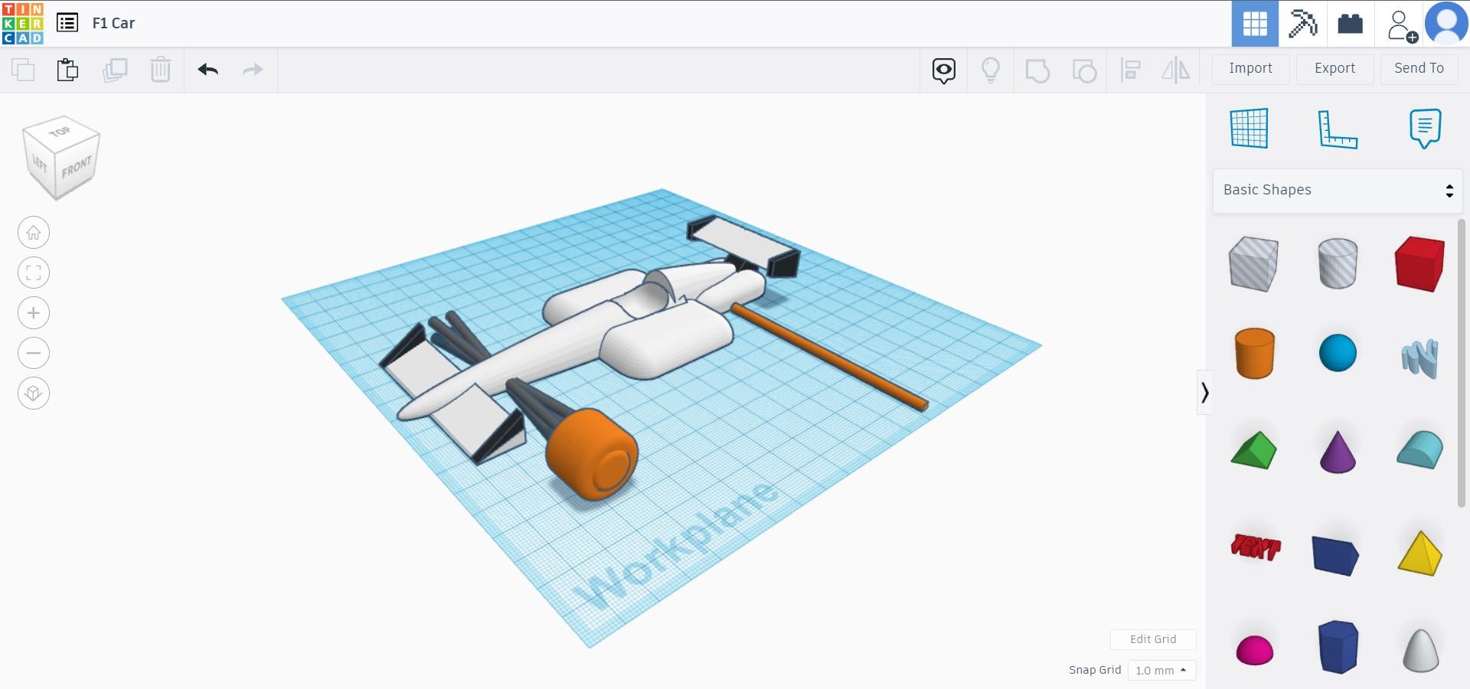1470x689 pixels.
Task: Pick the blue Sphere shape
Action: 1338,353
